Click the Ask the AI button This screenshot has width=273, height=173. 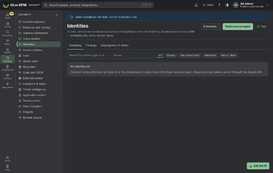258,166
